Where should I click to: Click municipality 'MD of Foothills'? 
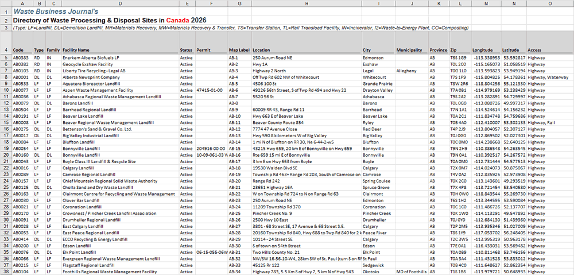412,272
